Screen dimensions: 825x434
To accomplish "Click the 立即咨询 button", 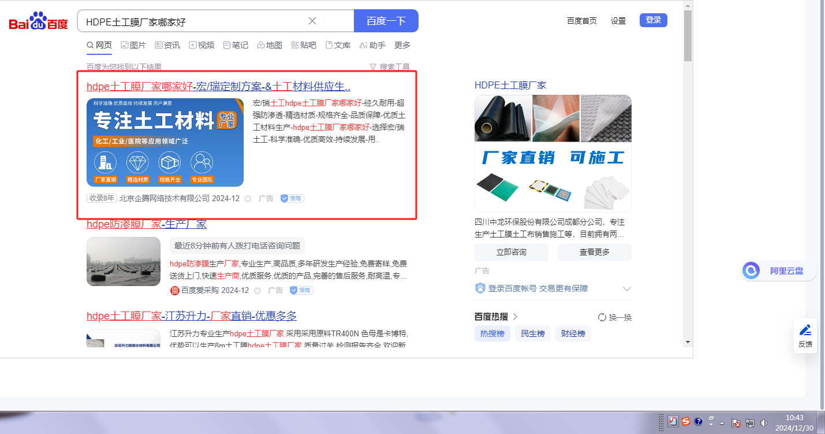I will point(512,253).
